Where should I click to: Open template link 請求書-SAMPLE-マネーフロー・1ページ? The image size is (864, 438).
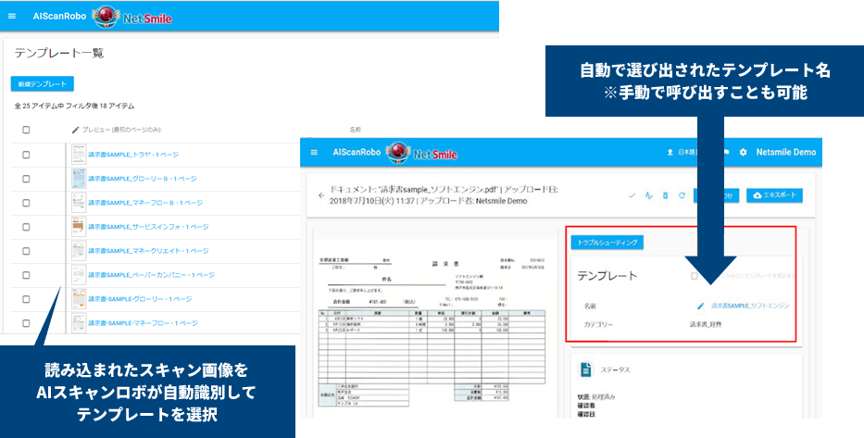click(x=143, y=323)
